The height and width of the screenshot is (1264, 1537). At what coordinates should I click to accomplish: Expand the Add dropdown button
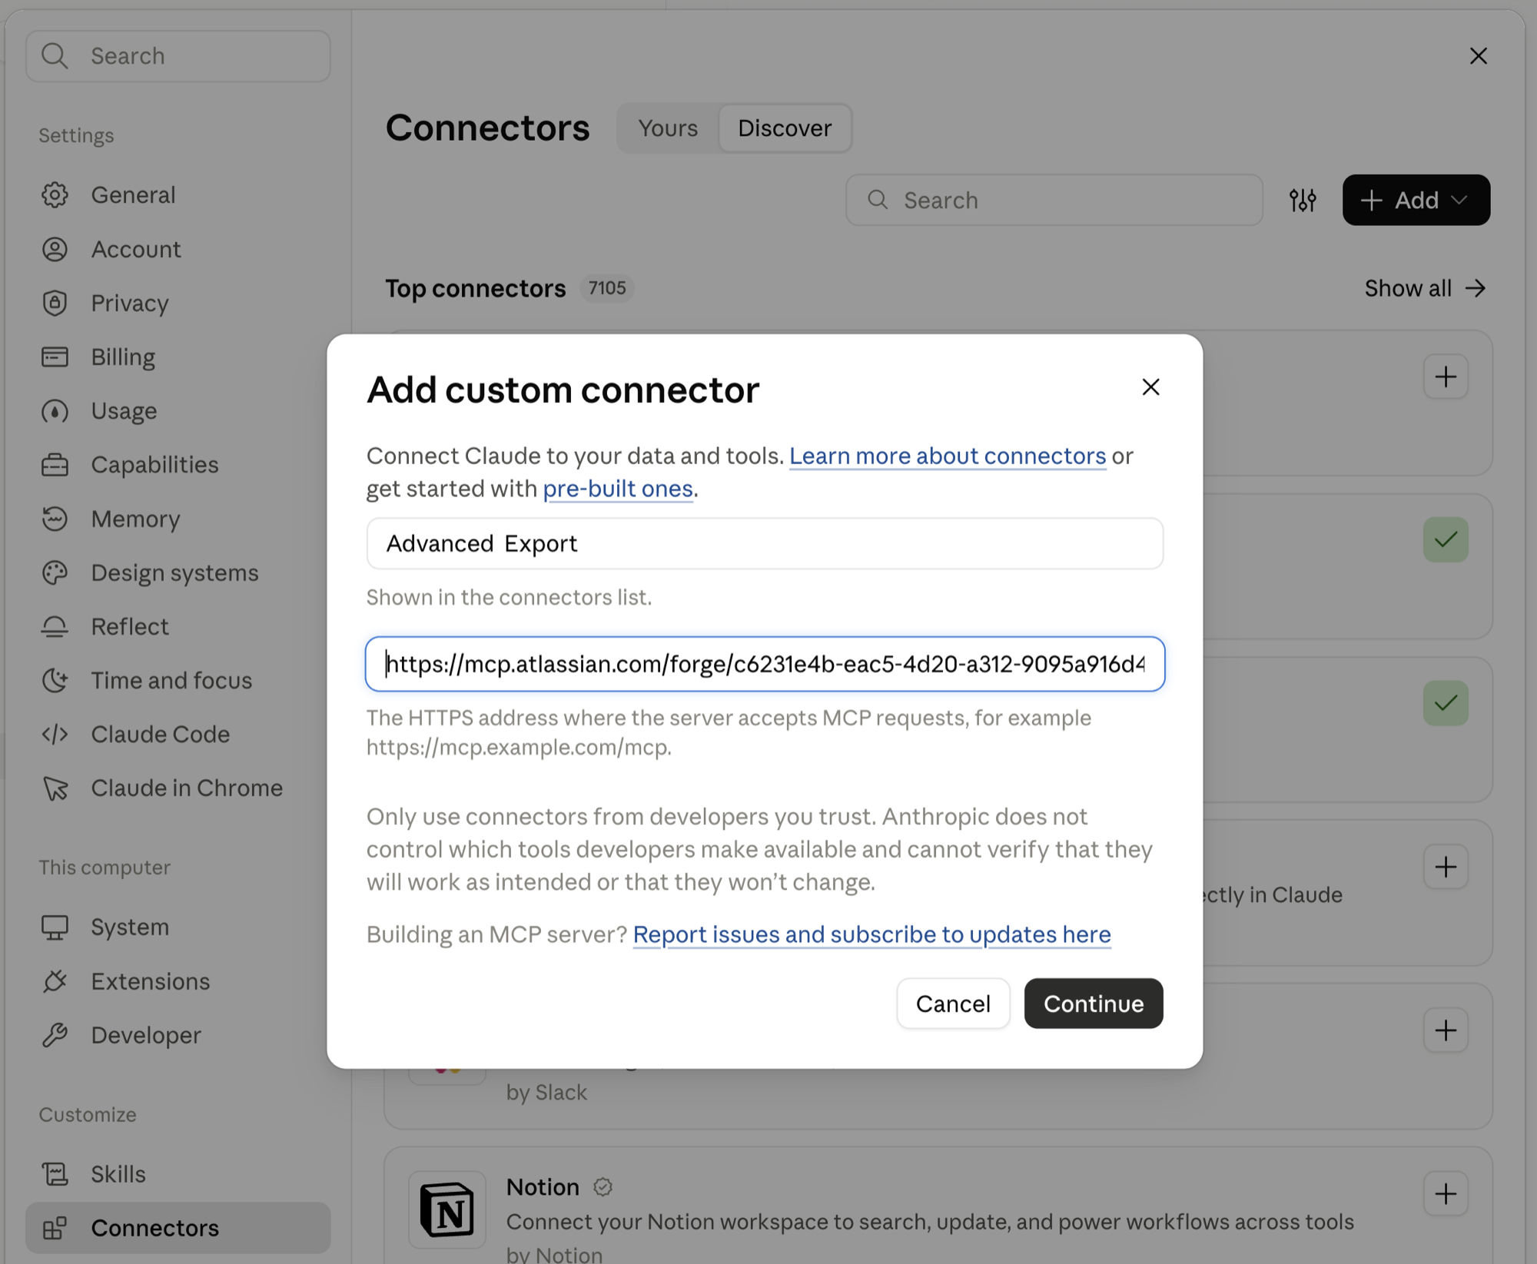(x=1416, y=200)
